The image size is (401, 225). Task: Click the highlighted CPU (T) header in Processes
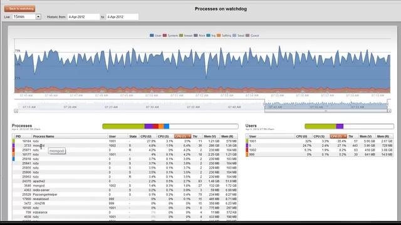pos(182,136)
